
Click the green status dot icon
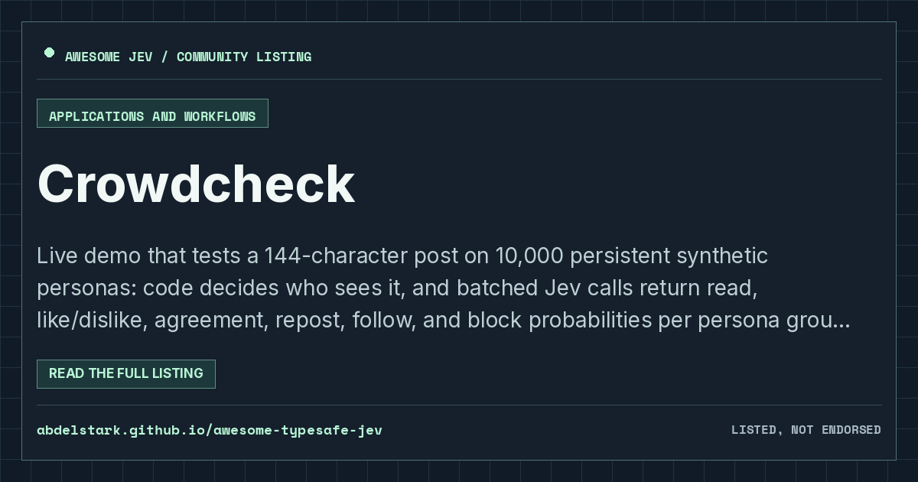click(49, 53)
